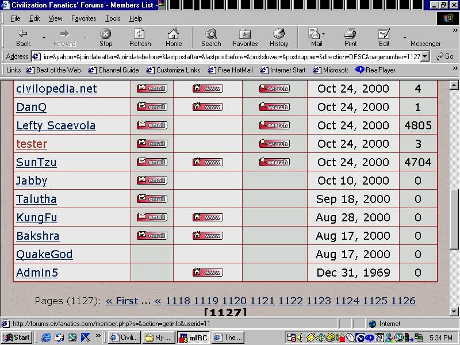Email Talutha using the email icon
460x345 pixels.
click(x=152, y=199)
